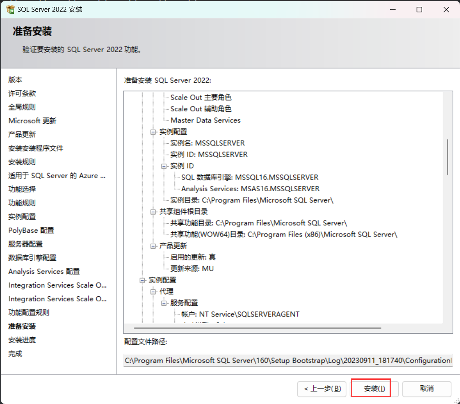
Task: Select the 功能配置规则 step
Action: (x=29, y=313)
